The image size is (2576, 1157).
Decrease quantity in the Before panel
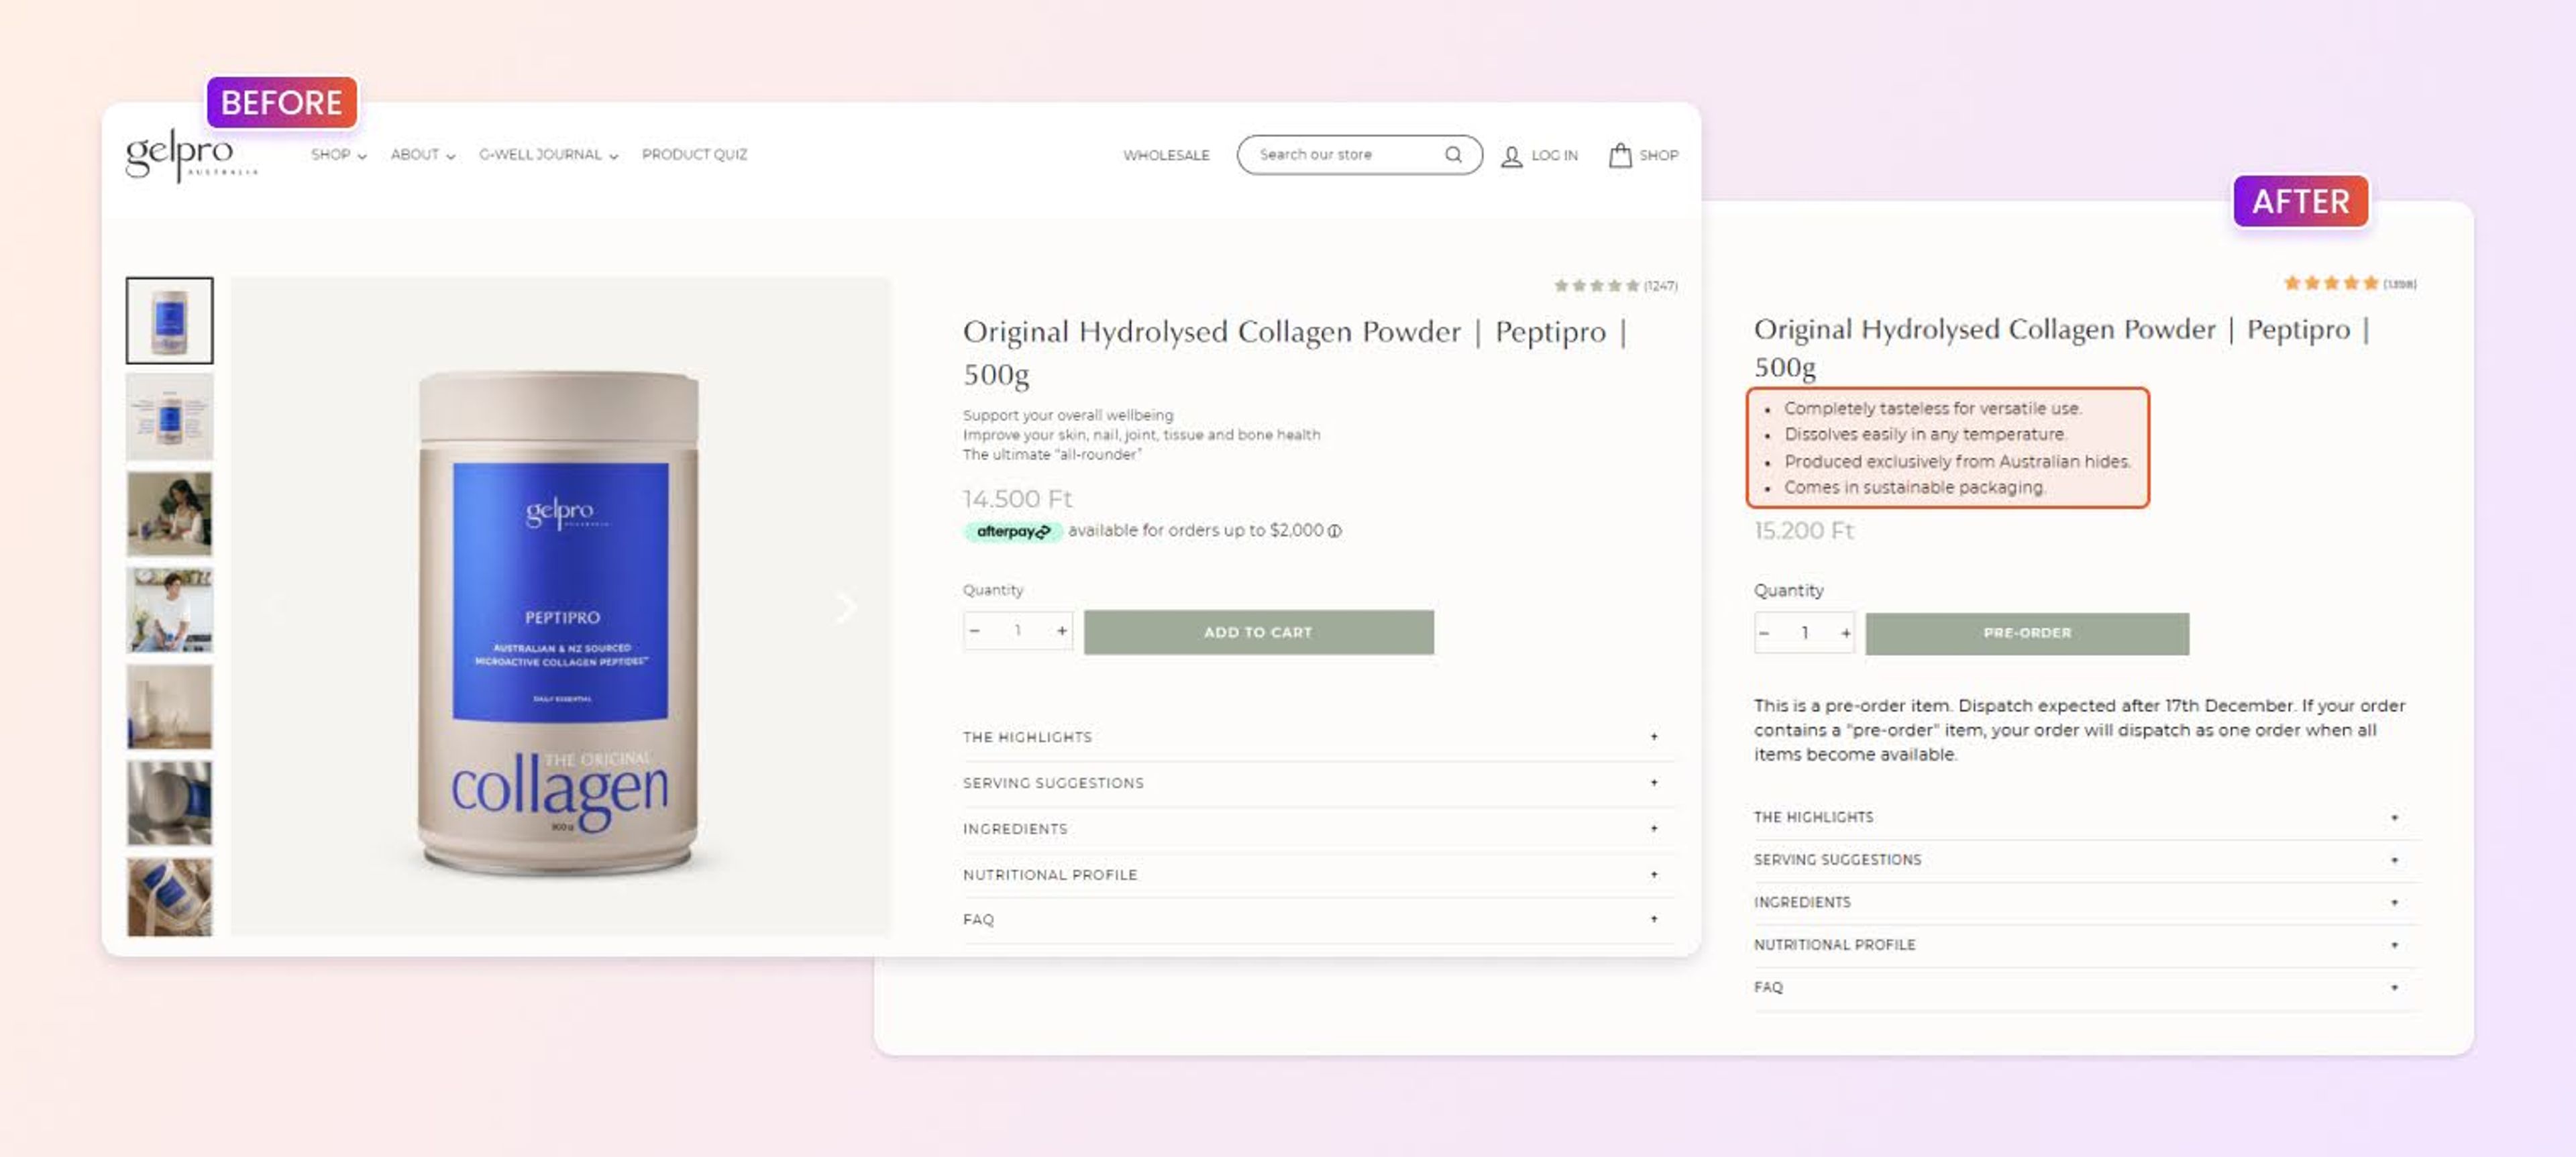(x=975, y=631)
